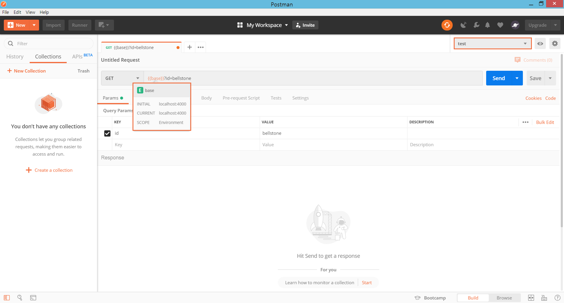Click the empty Key field in params table
This screenshot has width=564, height=303.
[x=186, y=145]
